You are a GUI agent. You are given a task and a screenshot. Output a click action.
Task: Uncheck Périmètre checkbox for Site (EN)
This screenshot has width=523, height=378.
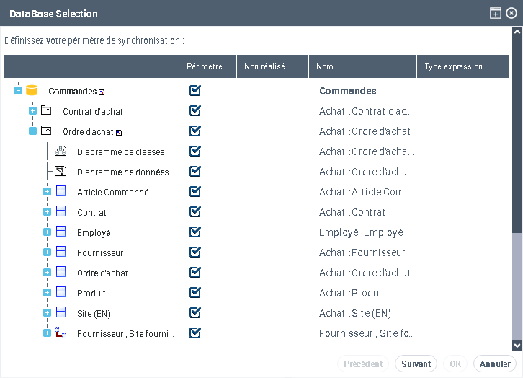tap(195, 313)
